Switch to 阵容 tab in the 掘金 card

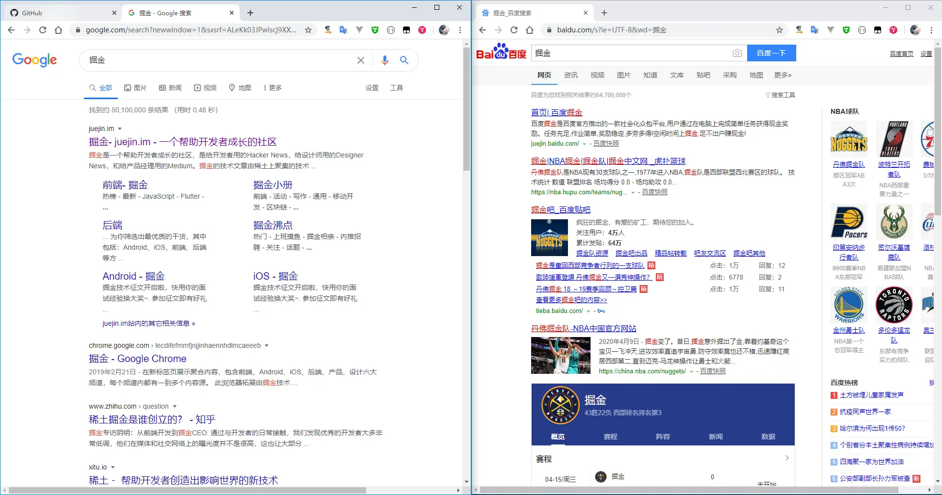pyautogui.click(x=663, y=437)
